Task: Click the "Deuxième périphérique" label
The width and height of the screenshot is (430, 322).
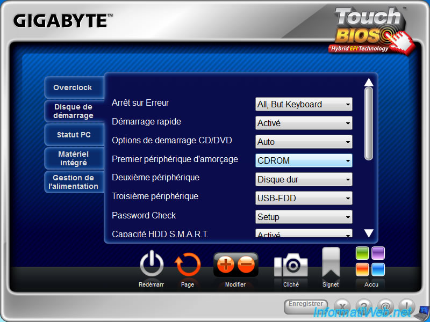Action: 155,178
